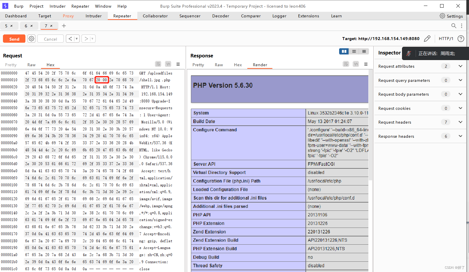
Task: Add a new Repeater tab
Action: coord(64,26)
